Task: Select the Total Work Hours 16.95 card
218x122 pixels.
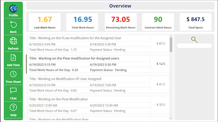Action: tap(82, 22)
